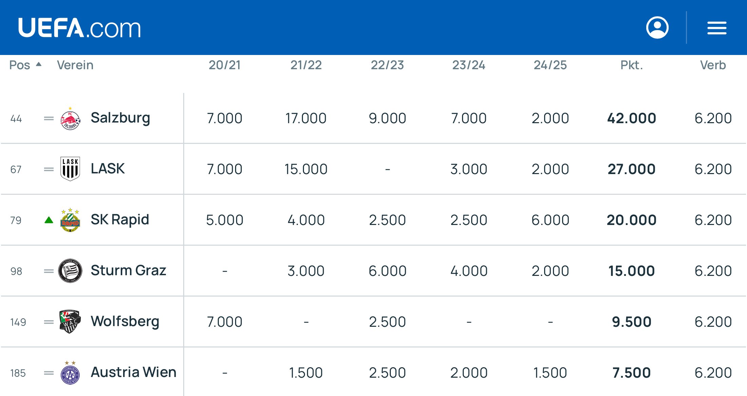
Task: Click the Sturm Graz club crest
Action: pyautogui.click(x=70, y=271)
